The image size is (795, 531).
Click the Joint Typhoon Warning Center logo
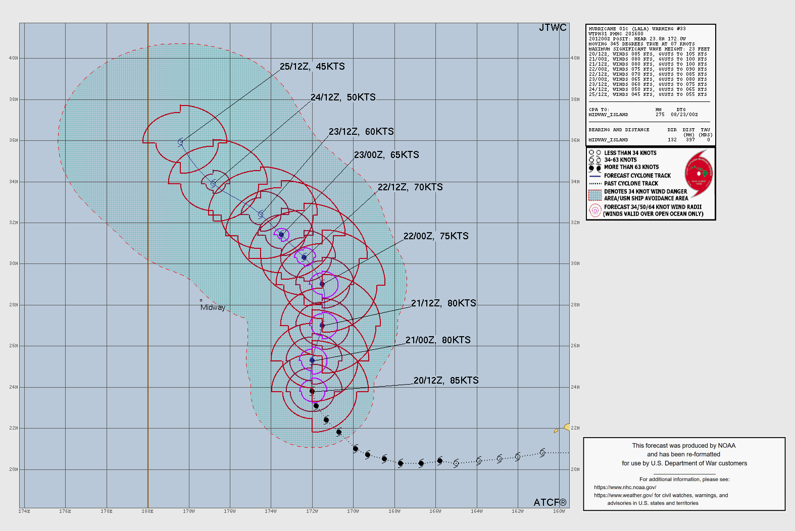click(699, 173)
